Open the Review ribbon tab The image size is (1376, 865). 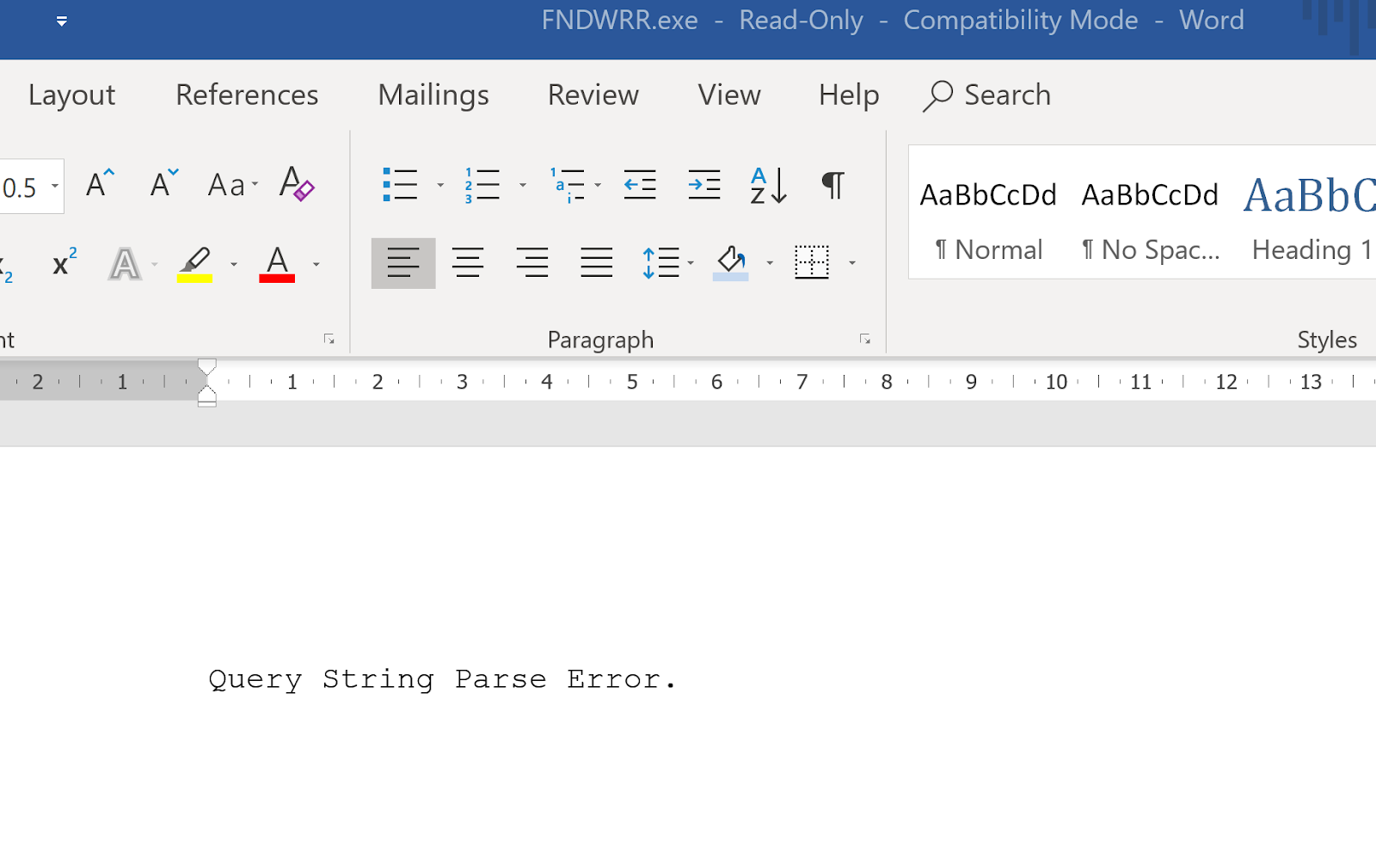point(593,95)
